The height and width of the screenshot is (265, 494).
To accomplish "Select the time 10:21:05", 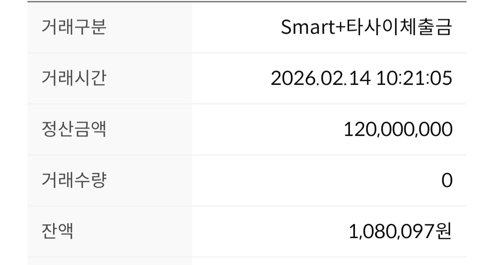I will pyautogui.click(x=414, y=79).
